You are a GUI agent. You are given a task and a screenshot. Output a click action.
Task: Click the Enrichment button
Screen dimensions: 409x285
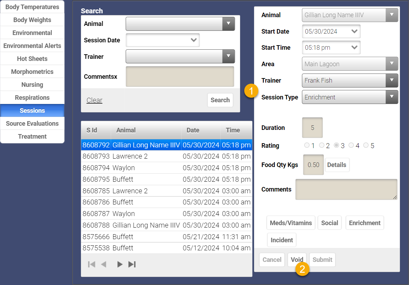click(x=364, y=223)
